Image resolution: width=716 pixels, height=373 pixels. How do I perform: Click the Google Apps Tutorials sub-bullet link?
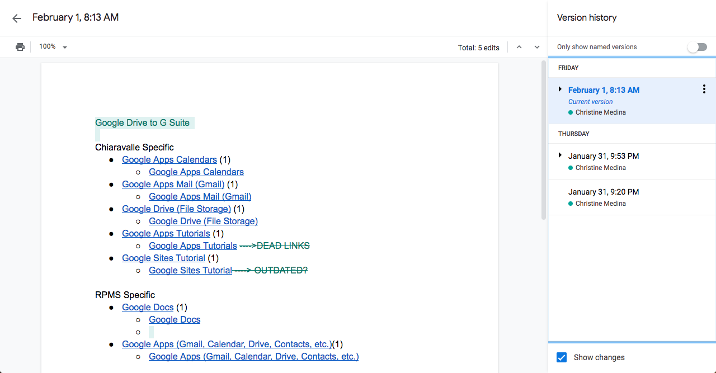pyautogui.click(x=193, y=246)
